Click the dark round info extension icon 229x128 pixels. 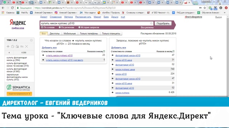(221, 8)
